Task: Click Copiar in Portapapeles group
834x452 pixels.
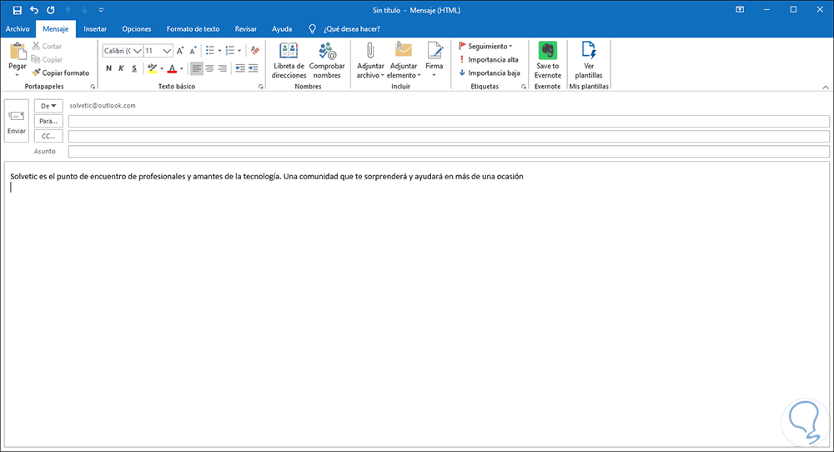Action: 47,59
